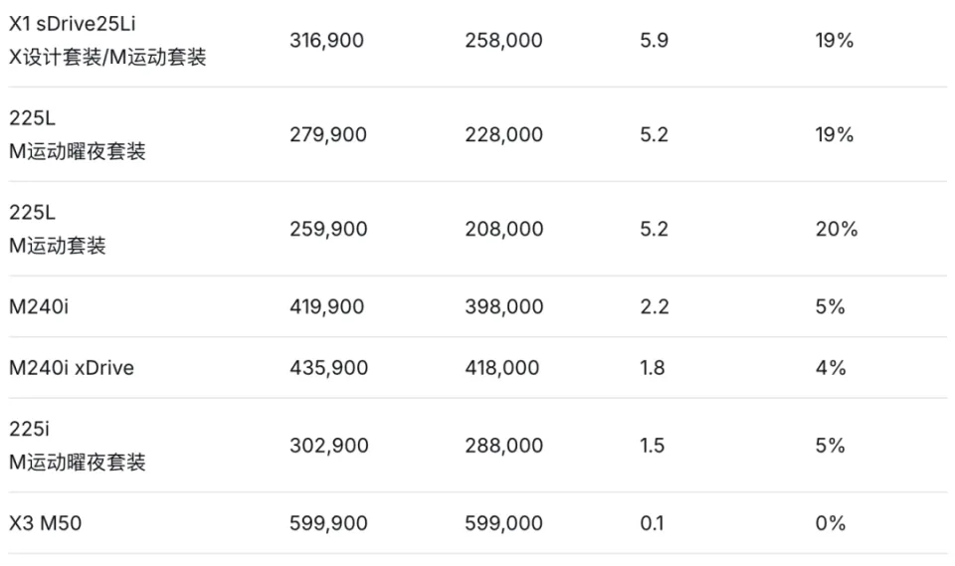Click the 279,900 price cell
The height and width of the screenshot is (566, 955).
coord(328,134)
